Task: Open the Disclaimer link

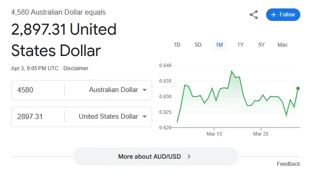Action: [76, 68]
